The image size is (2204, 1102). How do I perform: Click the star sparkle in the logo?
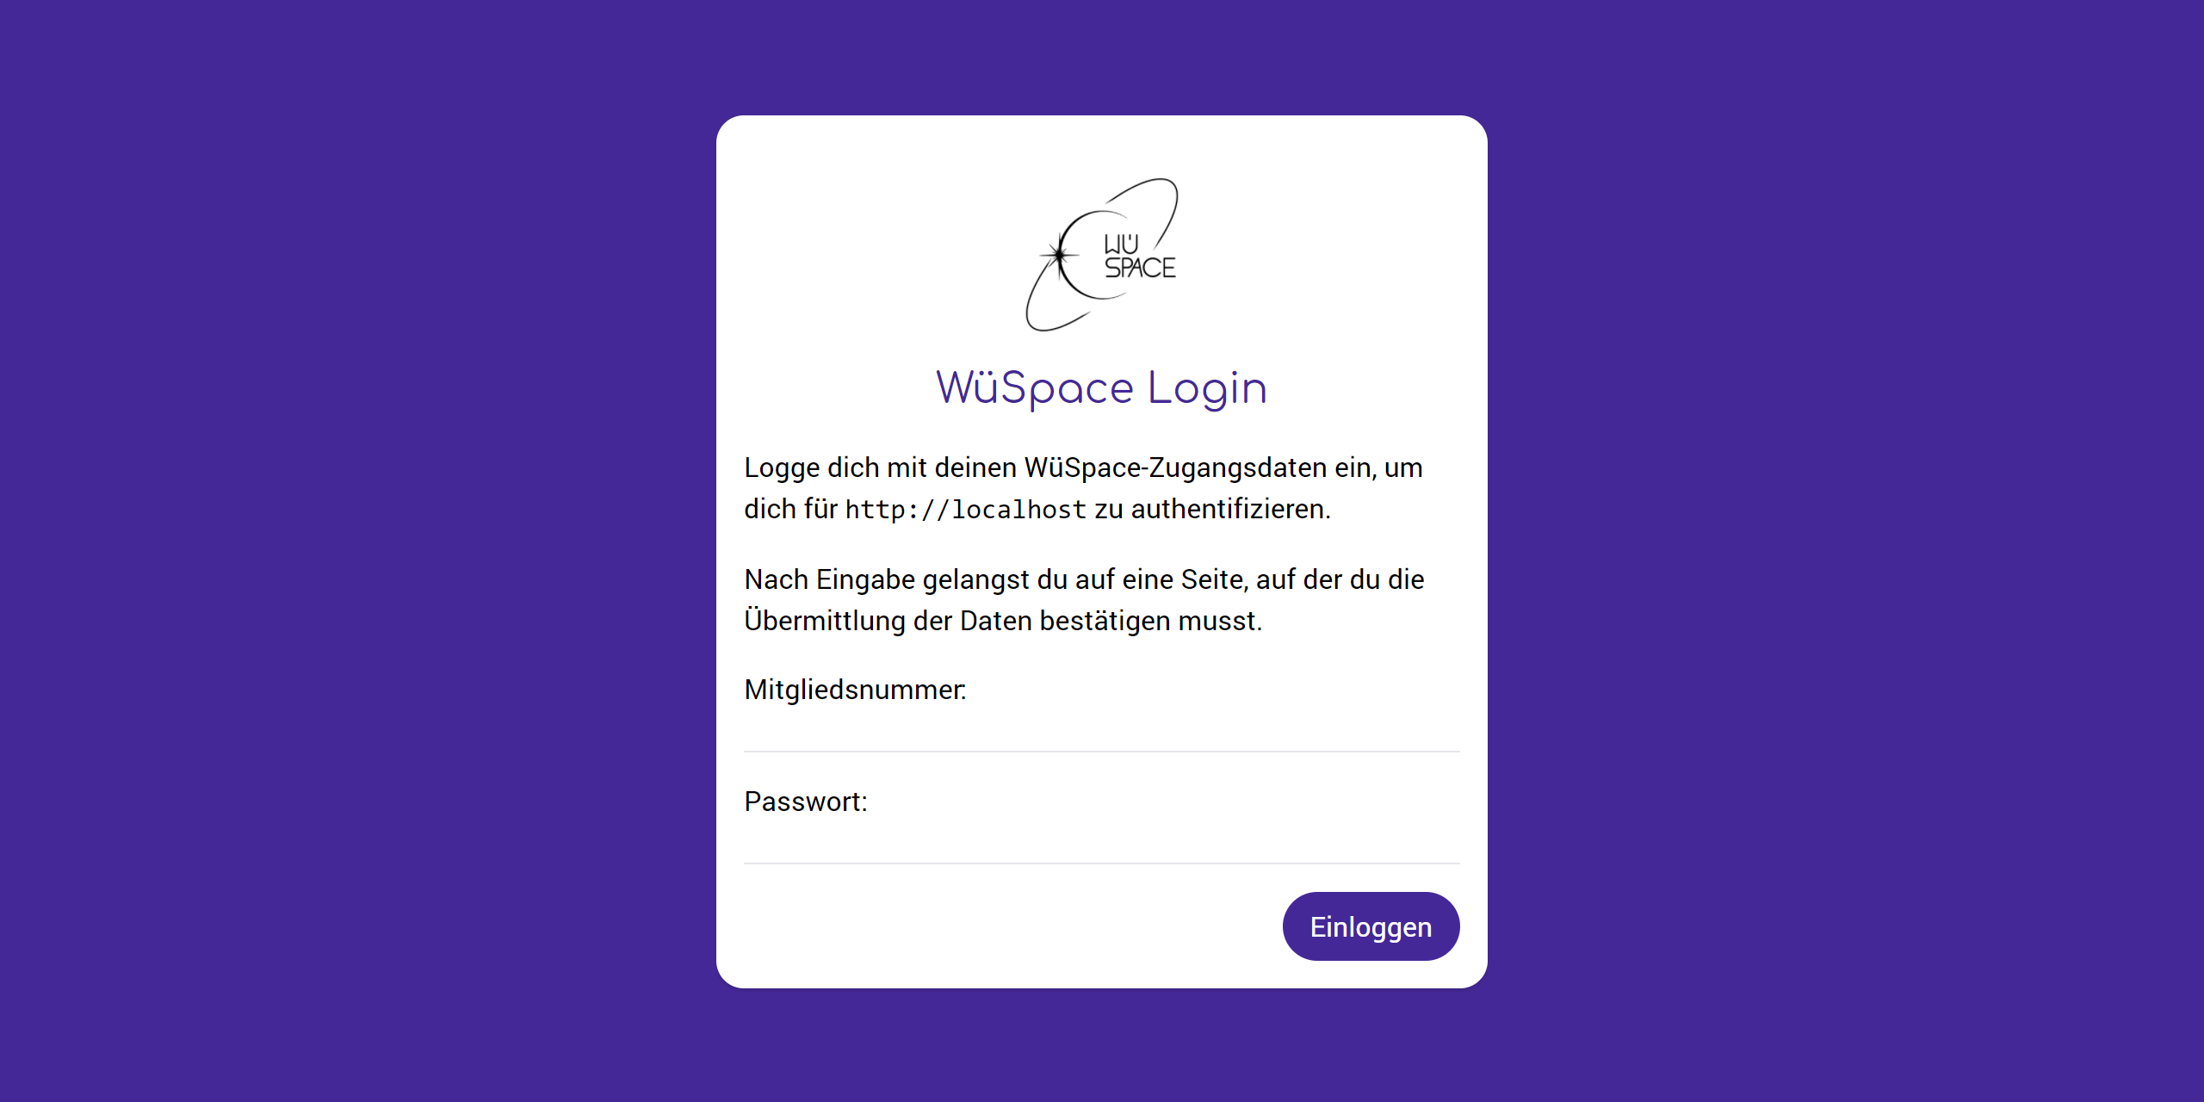pos(1058,255)
